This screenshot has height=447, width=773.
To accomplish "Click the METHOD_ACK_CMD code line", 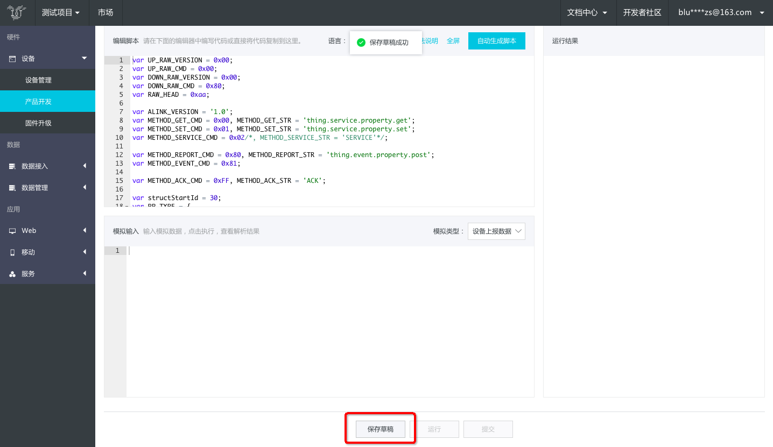I will (x=229, y=181).
